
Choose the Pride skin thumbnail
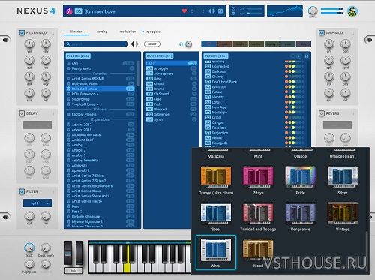point(300,176)
